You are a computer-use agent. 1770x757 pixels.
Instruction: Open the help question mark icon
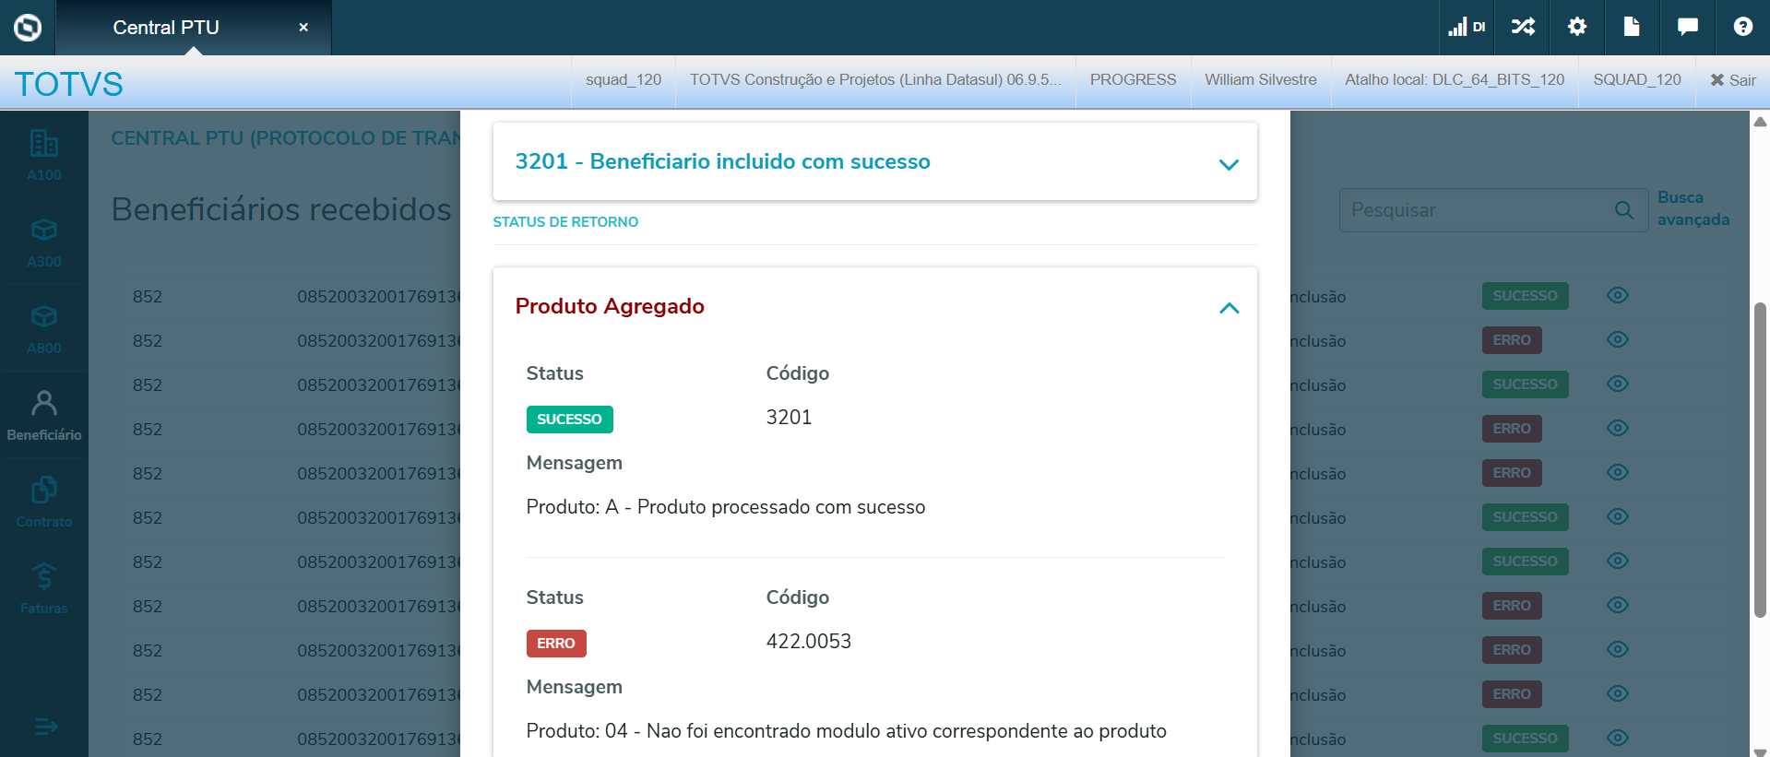[x=1742, y=27]
